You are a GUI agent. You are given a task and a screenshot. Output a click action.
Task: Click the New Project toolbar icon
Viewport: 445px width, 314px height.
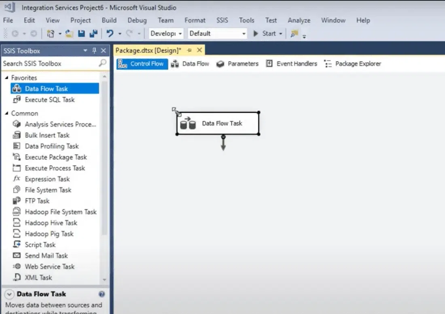coord(51,34)
